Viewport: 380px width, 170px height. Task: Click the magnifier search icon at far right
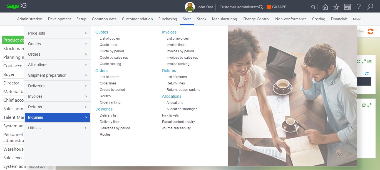click(x=370, y=7)
